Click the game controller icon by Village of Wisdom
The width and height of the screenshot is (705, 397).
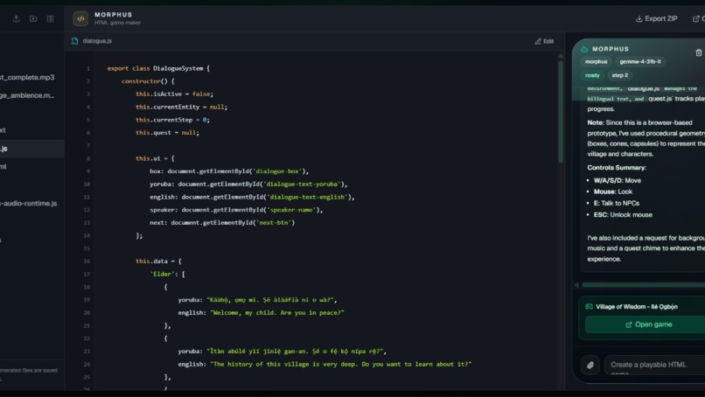[x=589, y=307]
